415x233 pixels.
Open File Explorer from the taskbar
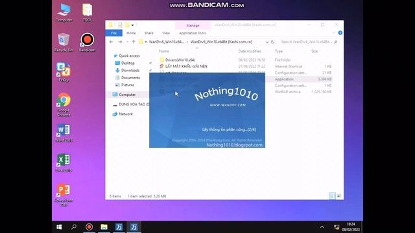tap(104, 227)
